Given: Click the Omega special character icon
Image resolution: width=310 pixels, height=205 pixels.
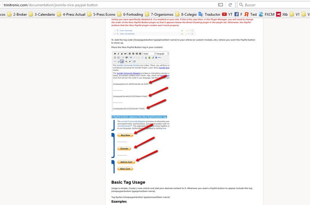Looking at the screenshot, I should pos(134,61).
